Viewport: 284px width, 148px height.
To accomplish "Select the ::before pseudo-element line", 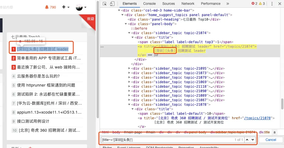I will click(139, 28).
